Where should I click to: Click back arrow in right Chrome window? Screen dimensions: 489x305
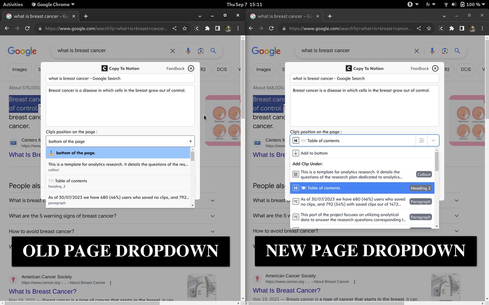click(251, 28)
